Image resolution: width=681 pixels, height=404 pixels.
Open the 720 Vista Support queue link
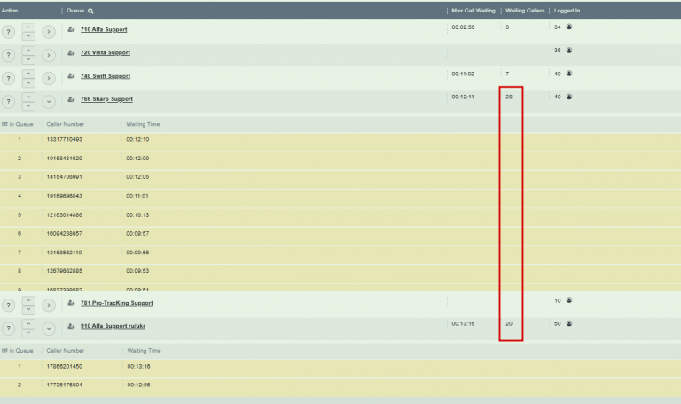tap(106, 52)
